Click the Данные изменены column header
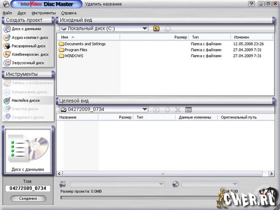This screenshot has height=210, width=280. pyautogui.click(x=196, y=117)
